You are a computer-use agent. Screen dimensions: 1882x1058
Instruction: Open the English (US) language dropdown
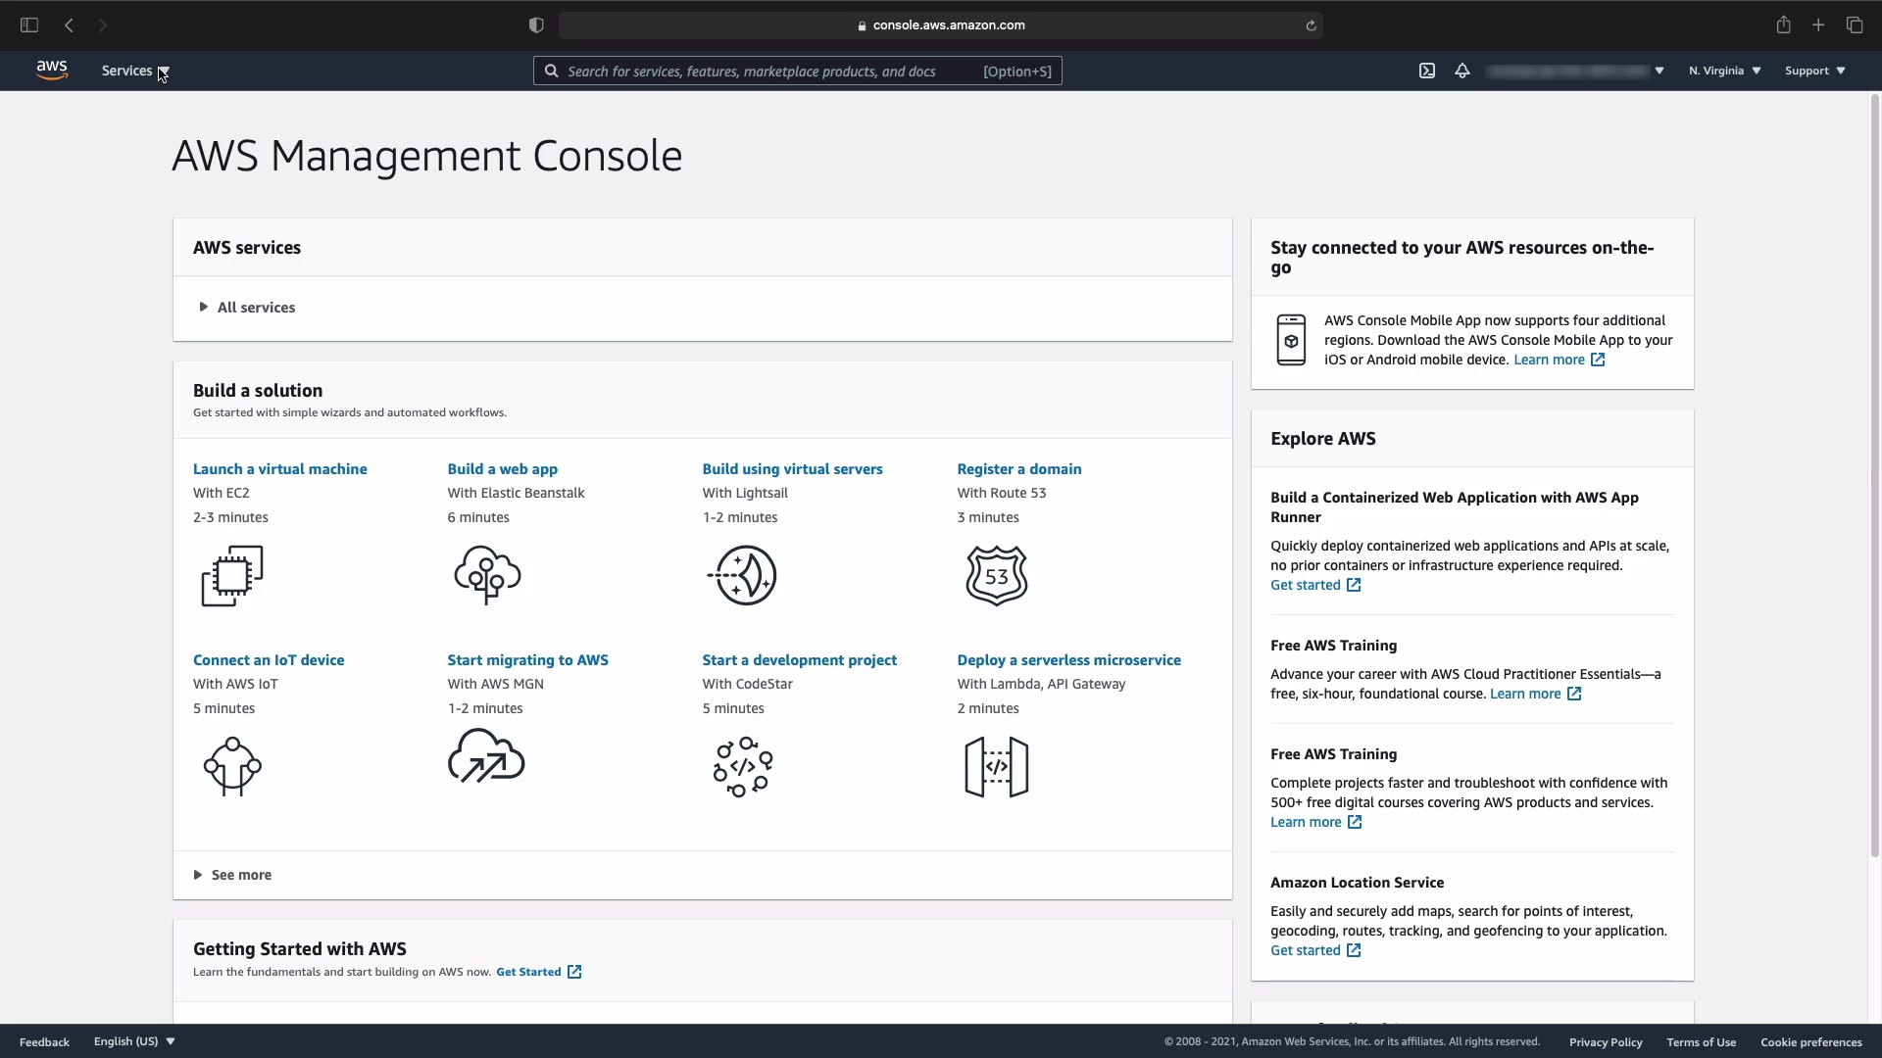134,1041
